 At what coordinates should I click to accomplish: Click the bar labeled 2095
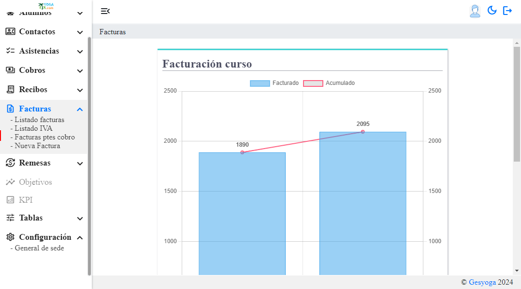click(x=363, y=204)
